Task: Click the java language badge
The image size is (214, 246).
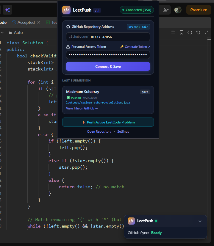Action: [145, 92]
